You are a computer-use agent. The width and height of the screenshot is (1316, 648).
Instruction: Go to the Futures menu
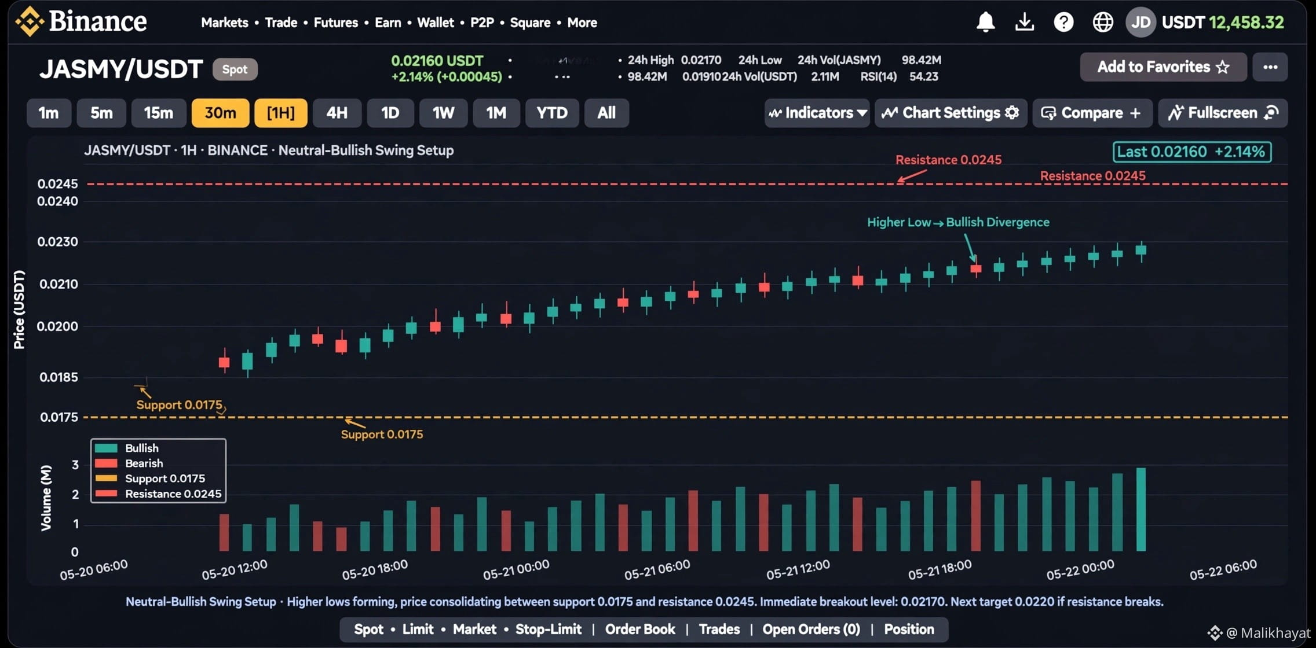tap(336, 23)
